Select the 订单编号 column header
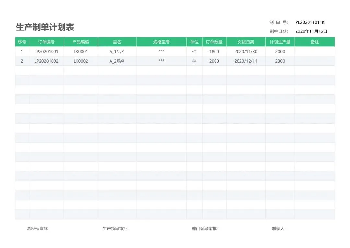This screenshot has height=248, width=350. click(x=46, y=42)
